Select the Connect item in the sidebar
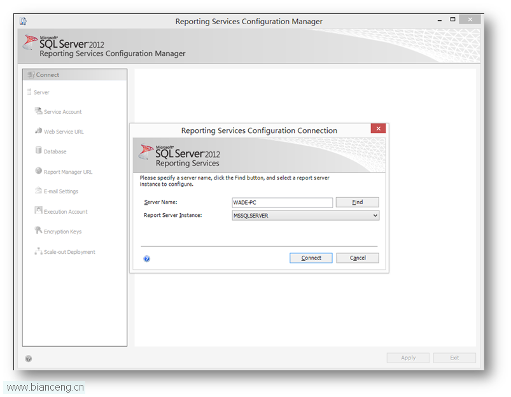Viewport: 511px width, 397px height. [74, 75]
